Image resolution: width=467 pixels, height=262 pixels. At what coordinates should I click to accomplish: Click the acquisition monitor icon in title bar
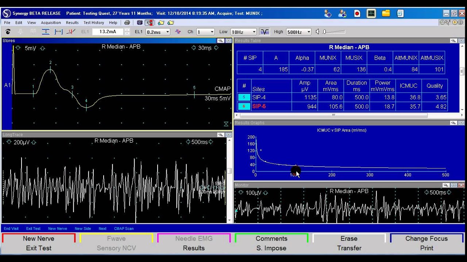pos(371,13)
